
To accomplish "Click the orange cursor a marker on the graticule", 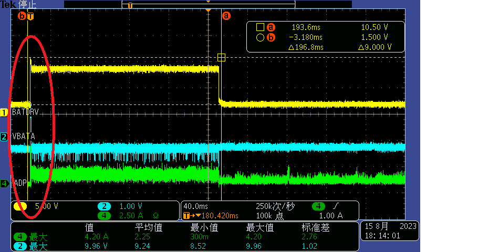I will point(226,16).
